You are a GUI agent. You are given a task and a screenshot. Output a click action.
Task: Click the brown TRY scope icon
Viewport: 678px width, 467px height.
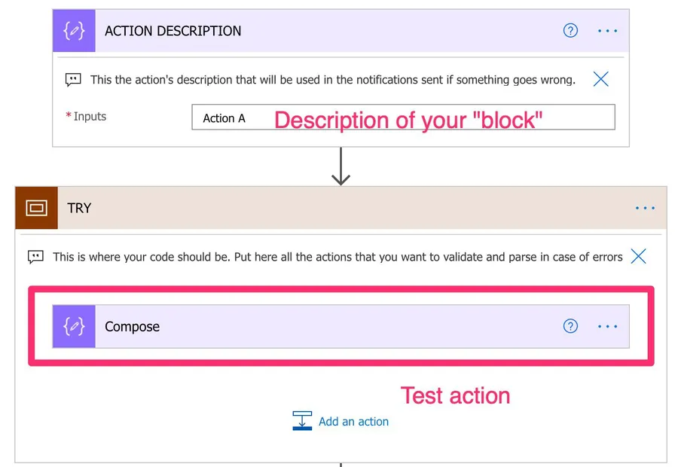36,208
